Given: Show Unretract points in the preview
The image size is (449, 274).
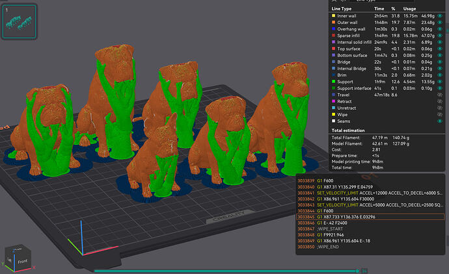Looking at the screenshot, I should point(440,108).
